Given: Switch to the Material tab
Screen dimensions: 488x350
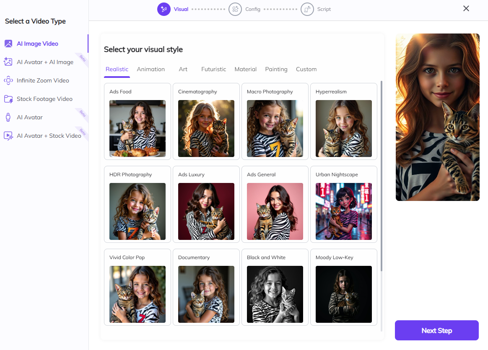Looking at the screenshot, I should pos(246,69).
